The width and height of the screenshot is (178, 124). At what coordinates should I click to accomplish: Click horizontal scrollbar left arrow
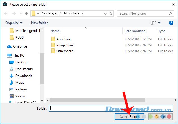pos(48,100)
